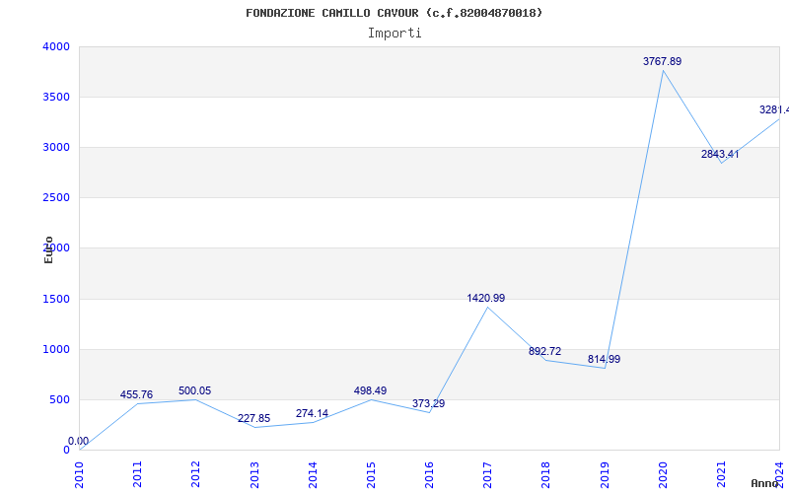
Task: Click the Euro y-axis title
Action: (x=48, y=250)
